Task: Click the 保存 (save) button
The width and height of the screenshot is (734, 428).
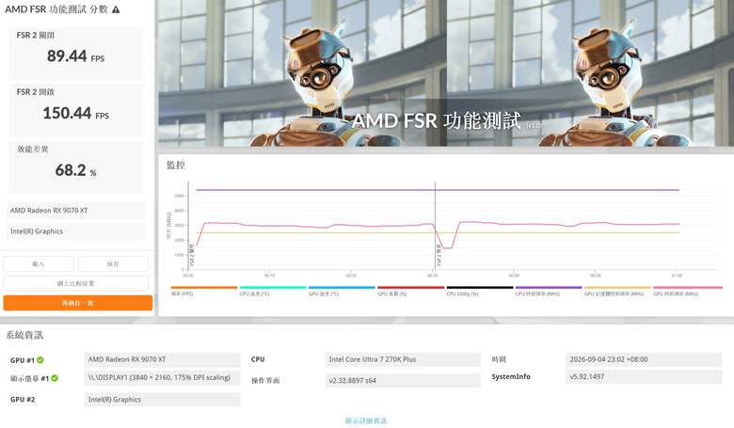Action: pyautogui.click(x=113, y=263)
